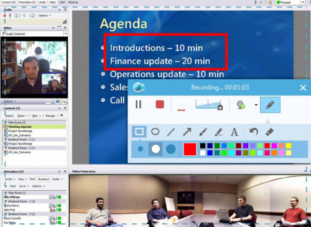
Task: Open the Proceed status dropdown
Action: 303,2
